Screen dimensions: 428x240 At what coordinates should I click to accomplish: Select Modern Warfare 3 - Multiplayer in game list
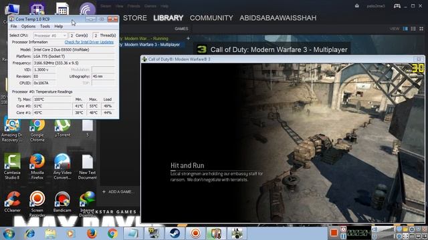click(152, 45)
